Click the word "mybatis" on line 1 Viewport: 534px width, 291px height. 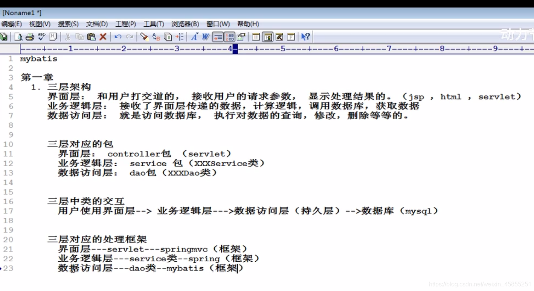pos(39,59)
